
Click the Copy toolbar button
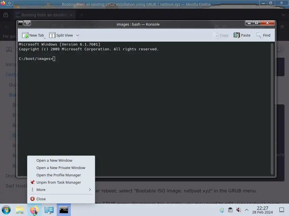[221, 35]
